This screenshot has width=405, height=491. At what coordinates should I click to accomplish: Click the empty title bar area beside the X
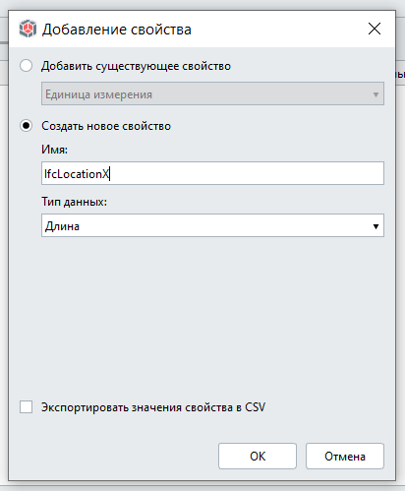click(x=278, y=29)
